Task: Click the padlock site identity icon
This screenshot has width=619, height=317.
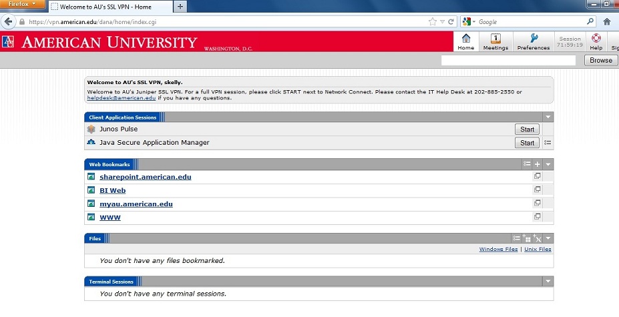Action: click(22, 22)
